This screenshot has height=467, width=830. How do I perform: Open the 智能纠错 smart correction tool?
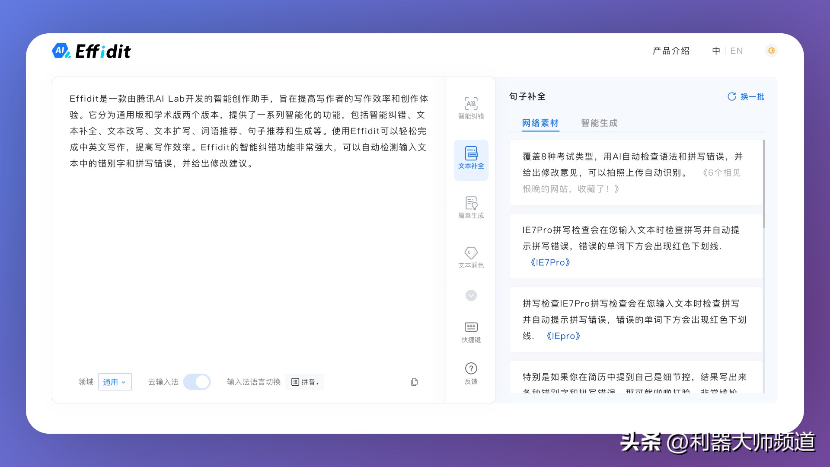[x=471, y=108]
